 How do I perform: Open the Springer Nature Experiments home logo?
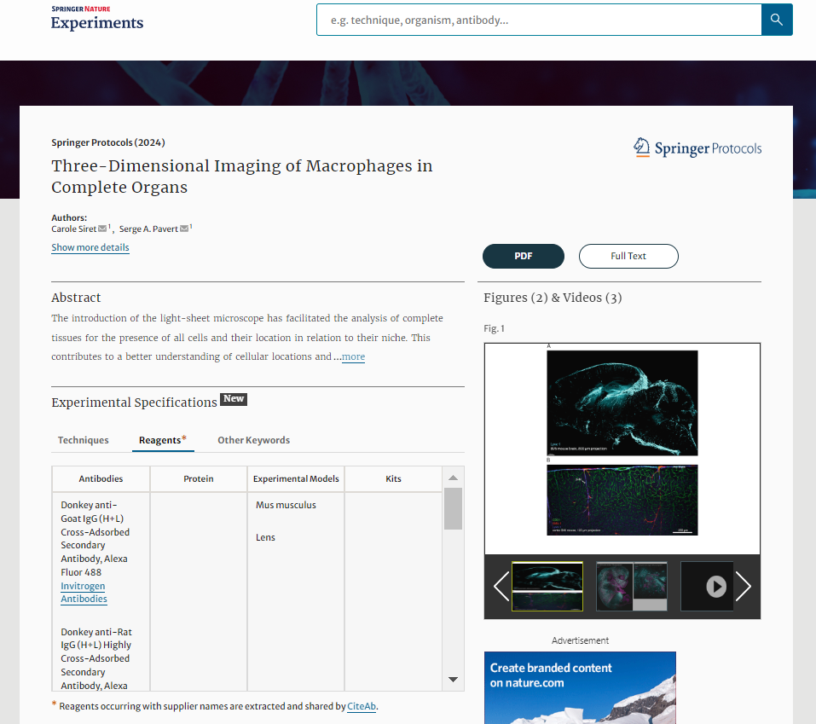pos(97,18)
